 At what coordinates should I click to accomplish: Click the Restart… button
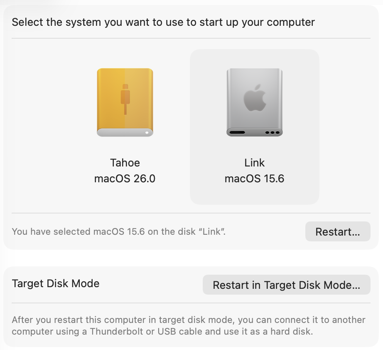tap(338, 231)
